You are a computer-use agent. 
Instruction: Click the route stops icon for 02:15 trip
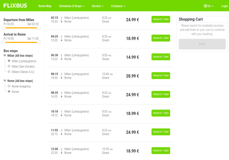coord(62,20)
